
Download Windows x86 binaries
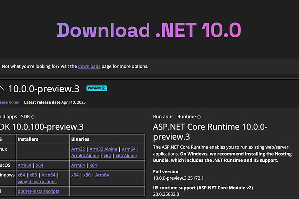(87, 175)
